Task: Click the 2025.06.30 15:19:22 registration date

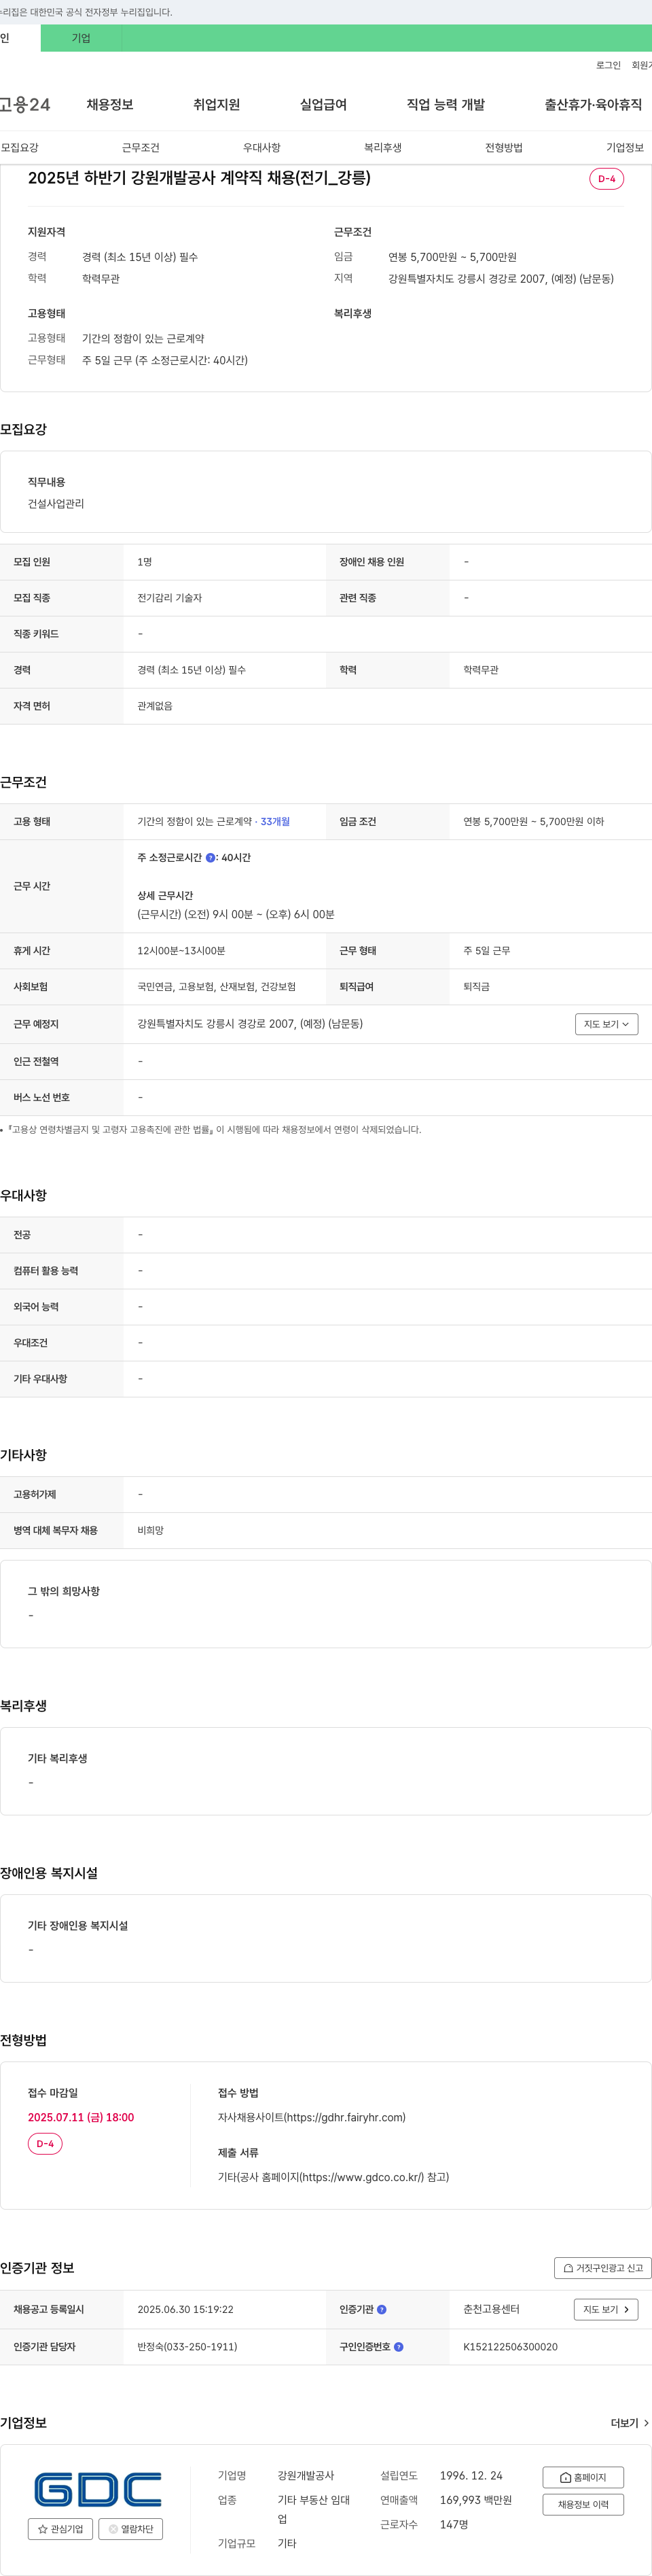Action: point(185,2310)
